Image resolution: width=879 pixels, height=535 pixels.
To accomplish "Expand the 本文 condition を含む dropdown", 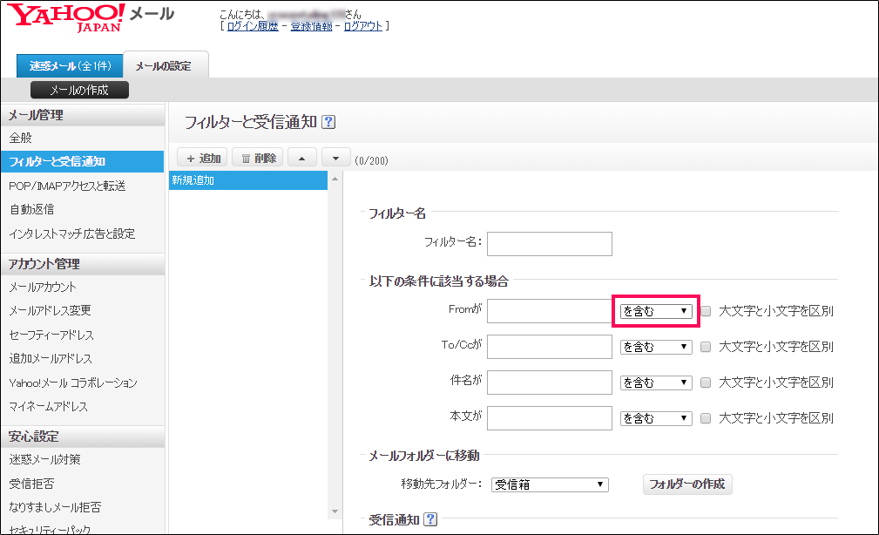I will [656, 418].
